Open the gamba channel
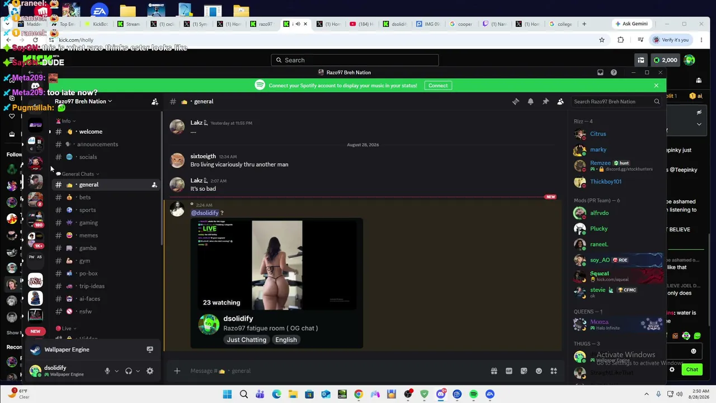Screen dimensions: 716x403 pyautogui.click(x=106, y=248)
